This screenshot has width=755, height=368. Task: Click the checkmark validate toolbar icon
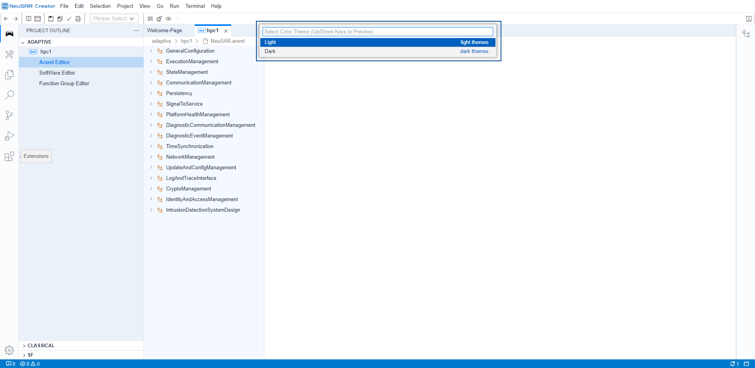tap(69, 18)
